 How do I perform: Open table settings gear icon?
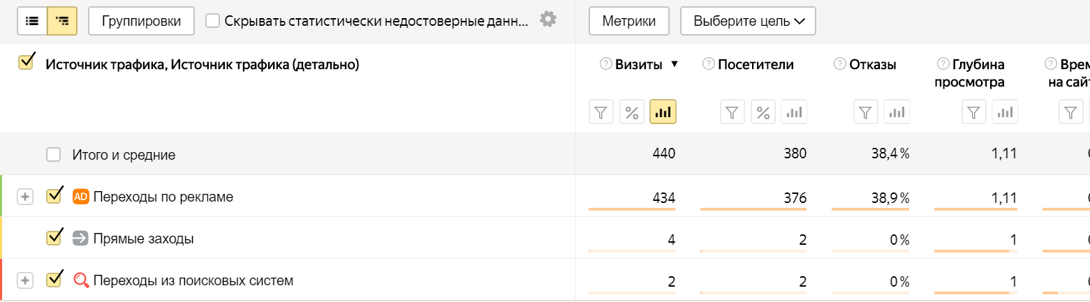[548, 20]
